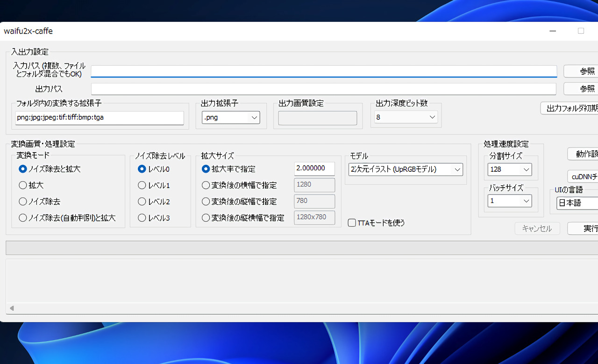Open バッチサイズ dropdown
The height and width of the screenshot is (364, 598).
coord(510,201)
